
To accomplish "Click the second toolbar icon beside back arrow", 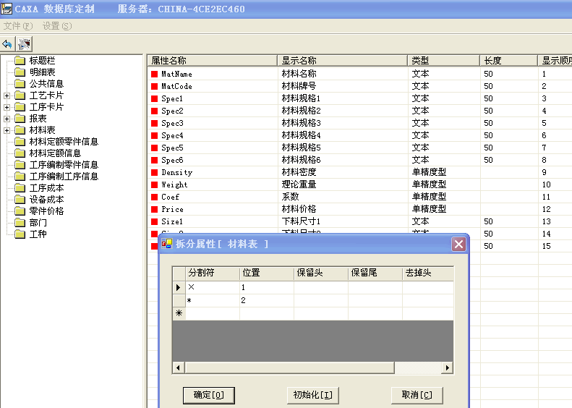I will (x=24, y=43).
